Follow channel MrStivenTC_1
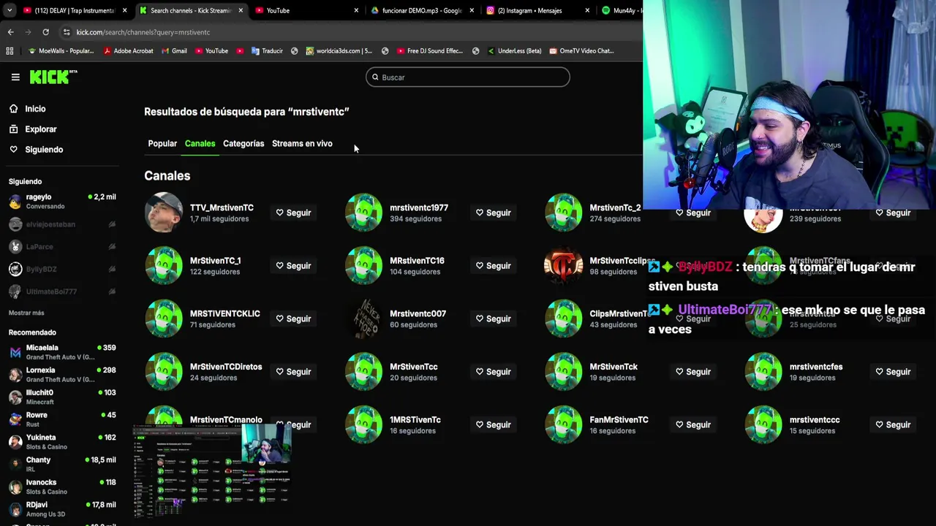This screenshot has height=526, width=936. [x=293, y=266]
